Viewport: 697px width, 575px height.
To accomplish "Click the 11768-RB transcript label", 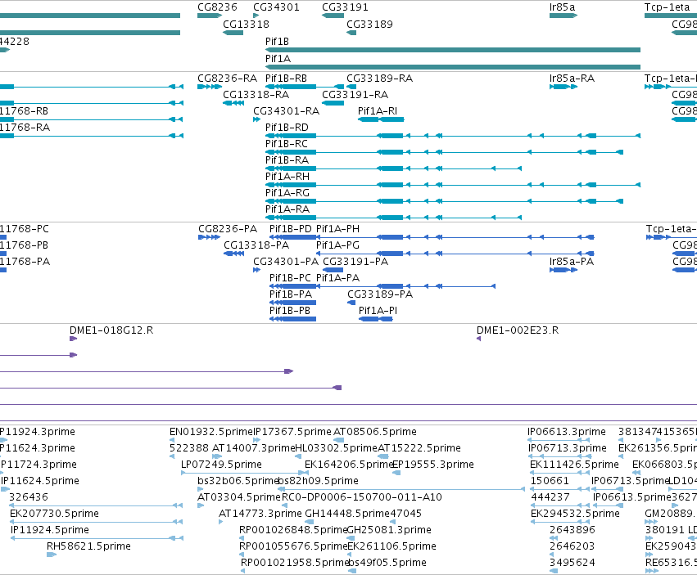I will pyautogui.click(x=24, y=111).
